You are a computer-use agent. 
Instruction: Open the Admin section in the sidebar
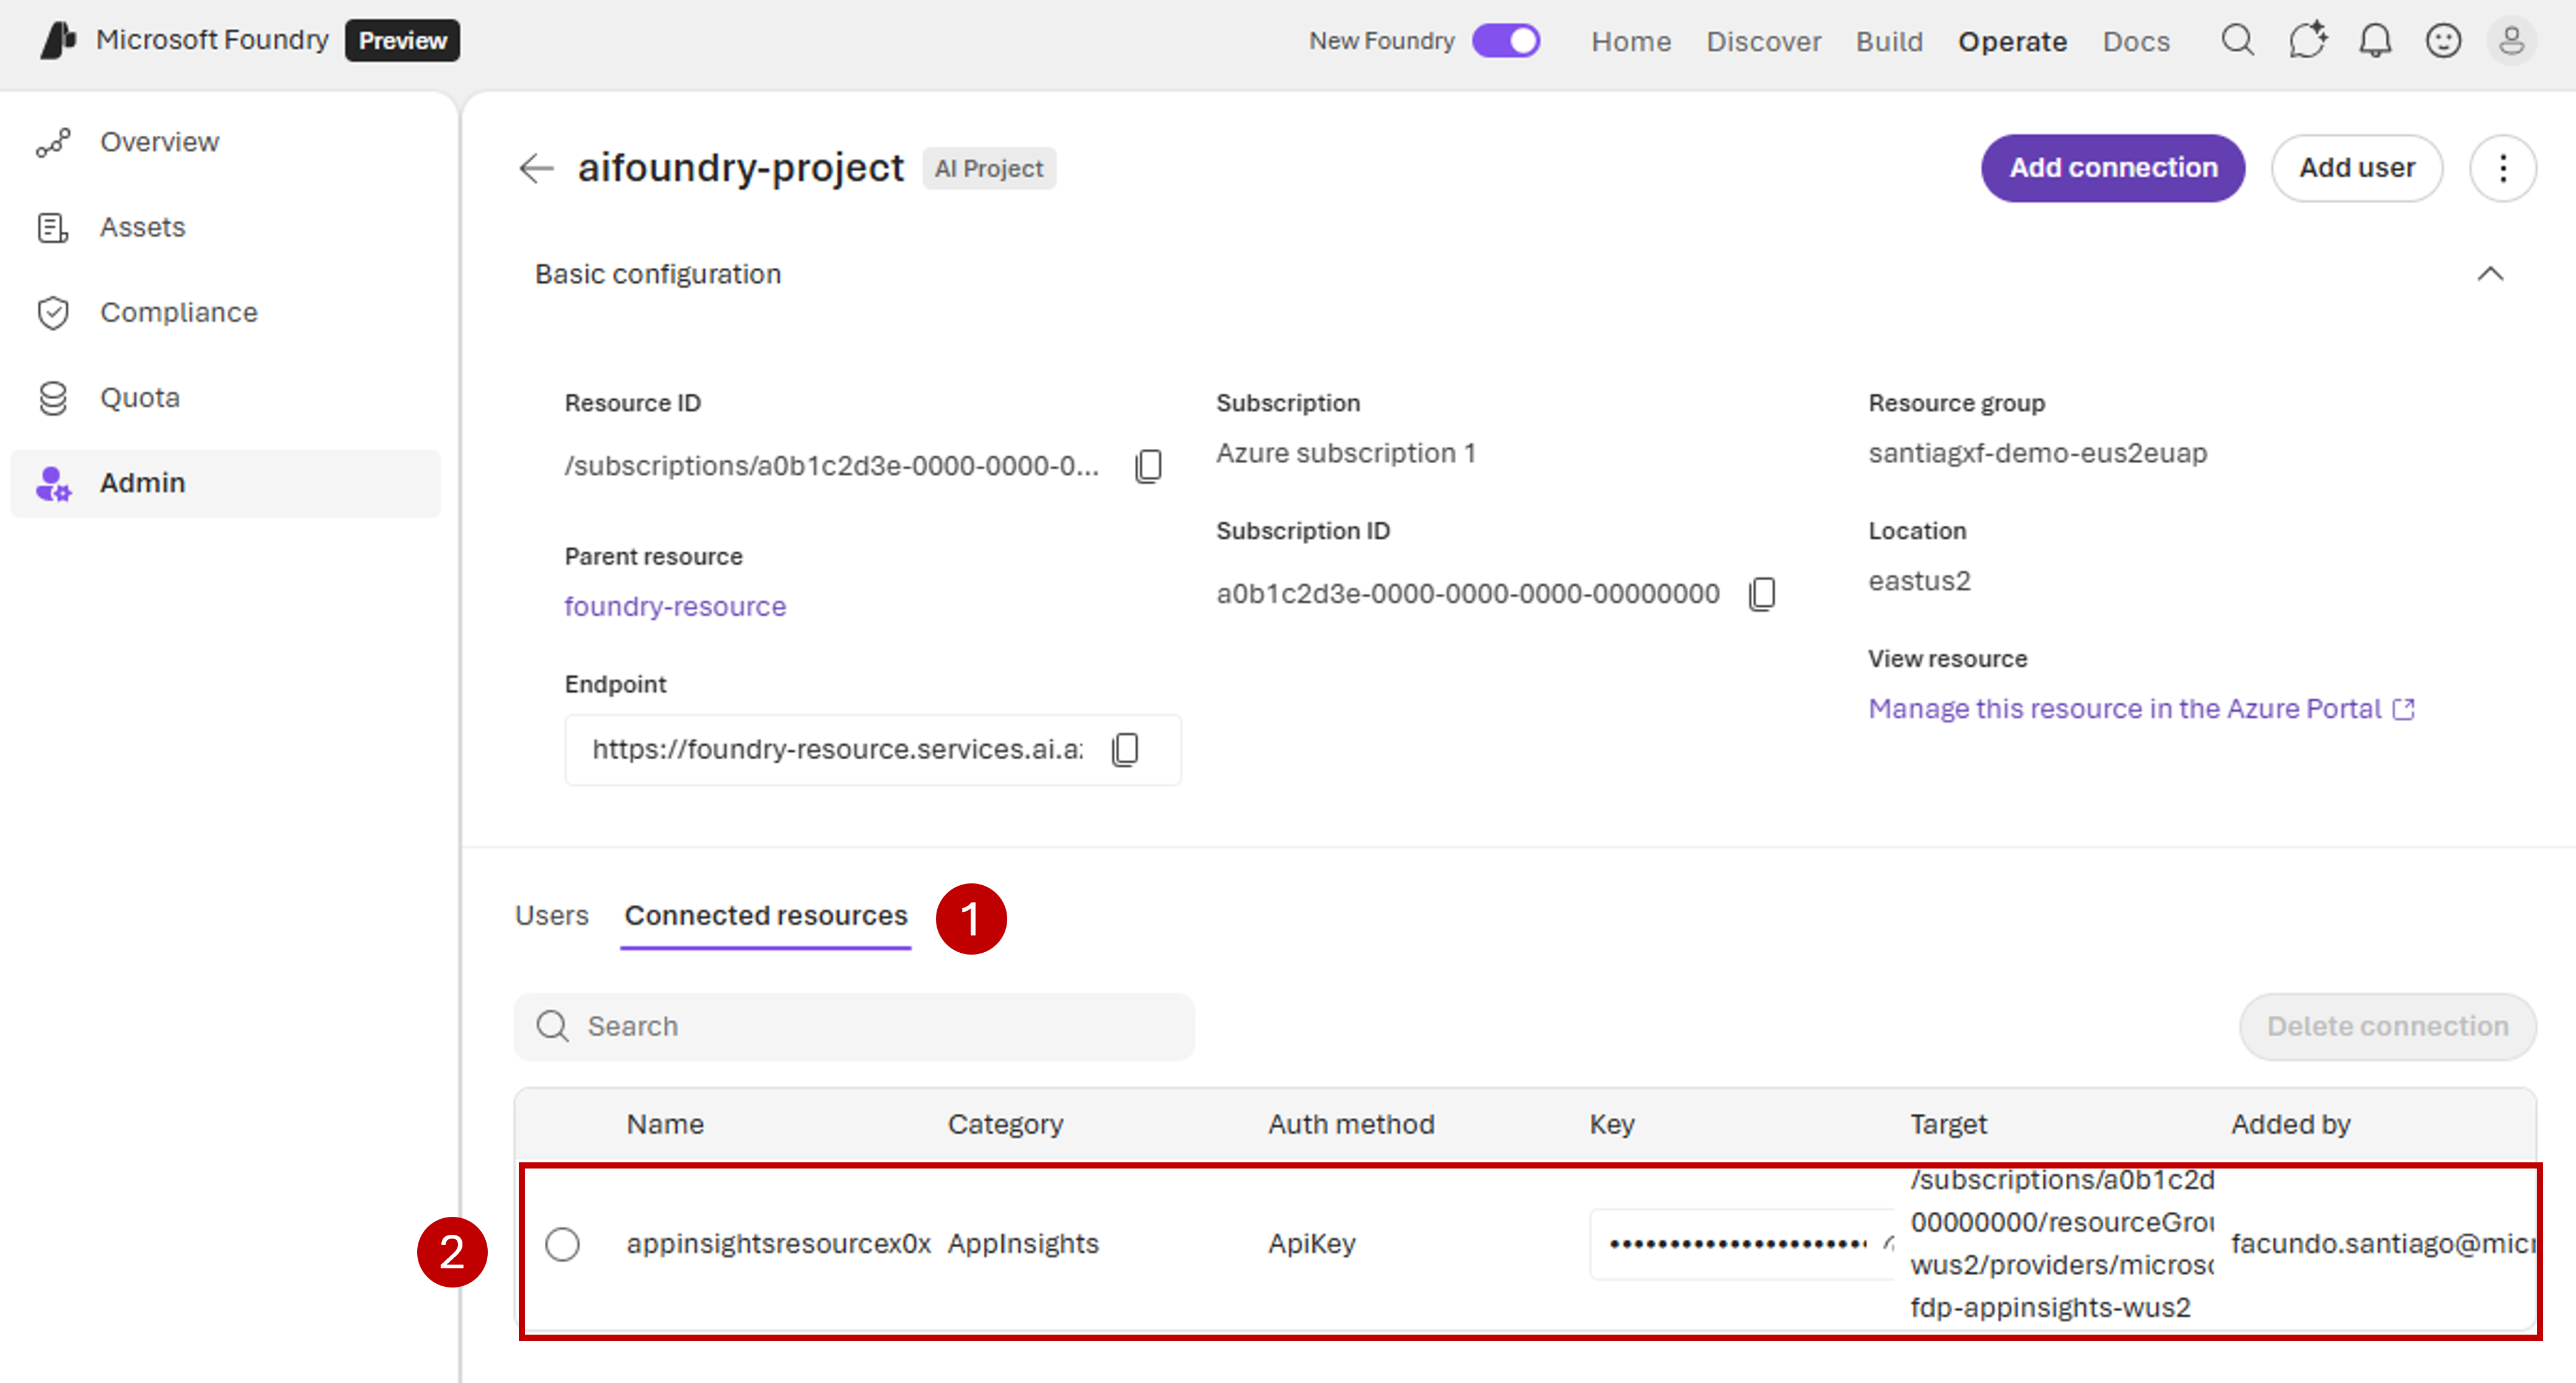pyautogui.click(x=141, y=482)
